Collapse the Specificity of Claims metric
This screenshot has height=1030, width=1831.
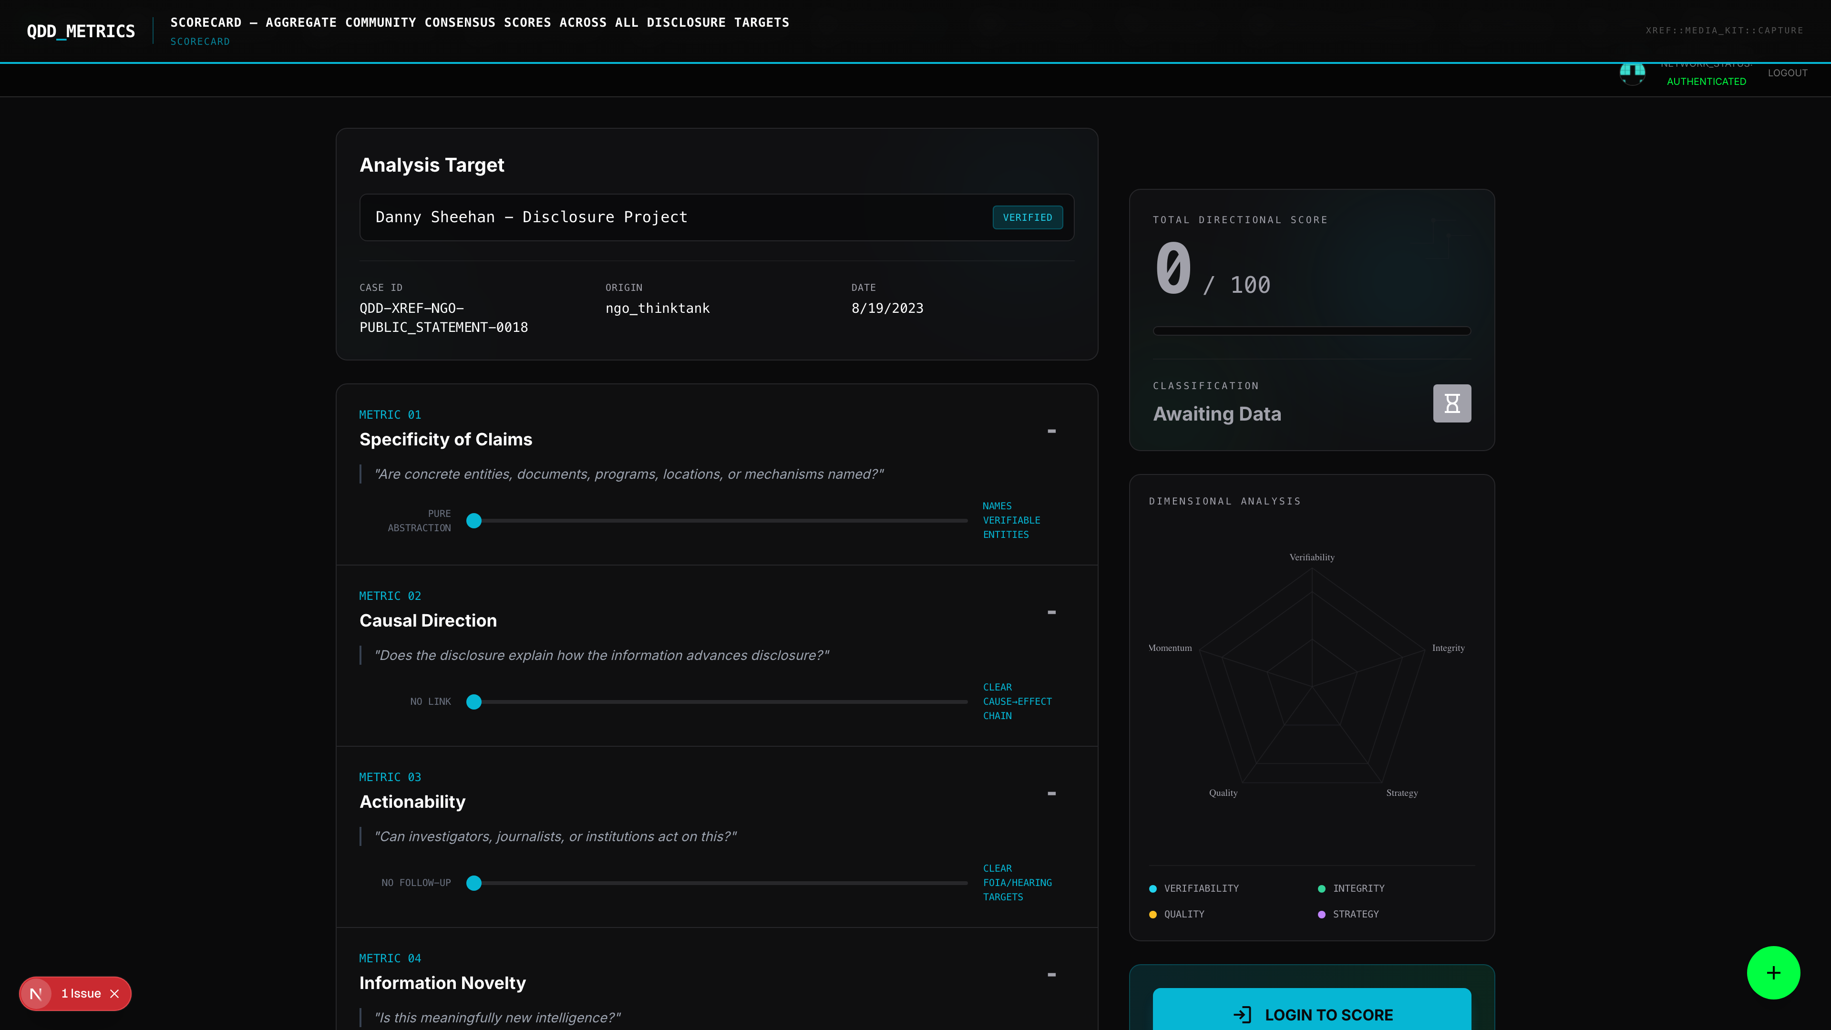pyautogui.click(x=1051, y=431)
